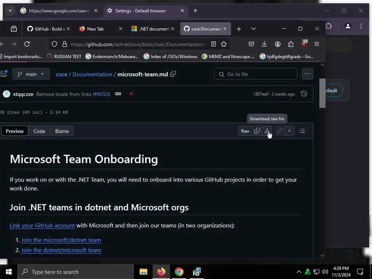This screenshot has height=279, width=372.
Task: Switch to Chrome google.com search tab
Action: [58, 11]
